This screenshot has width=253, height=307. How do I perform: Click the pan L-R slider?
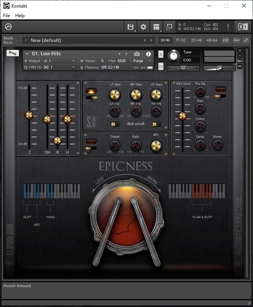coord(183,68)
